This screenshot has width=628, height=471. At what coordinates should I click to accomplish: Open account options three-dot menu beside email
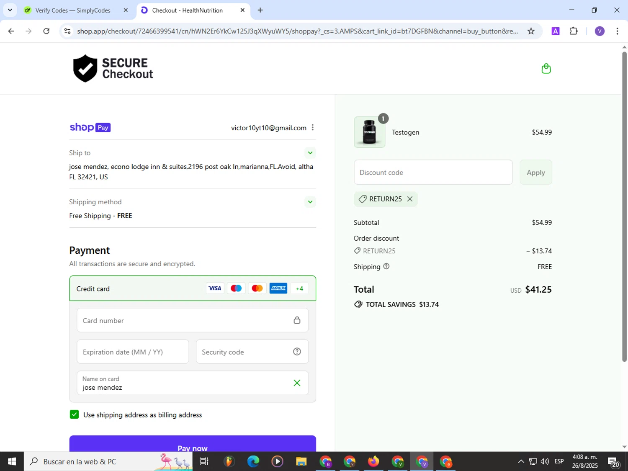(x=313, y=128)
